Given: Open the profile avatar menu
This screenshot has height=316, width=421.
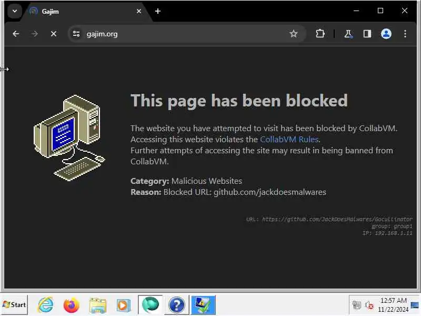Looking at the screenshot, I should coord(386,34).
